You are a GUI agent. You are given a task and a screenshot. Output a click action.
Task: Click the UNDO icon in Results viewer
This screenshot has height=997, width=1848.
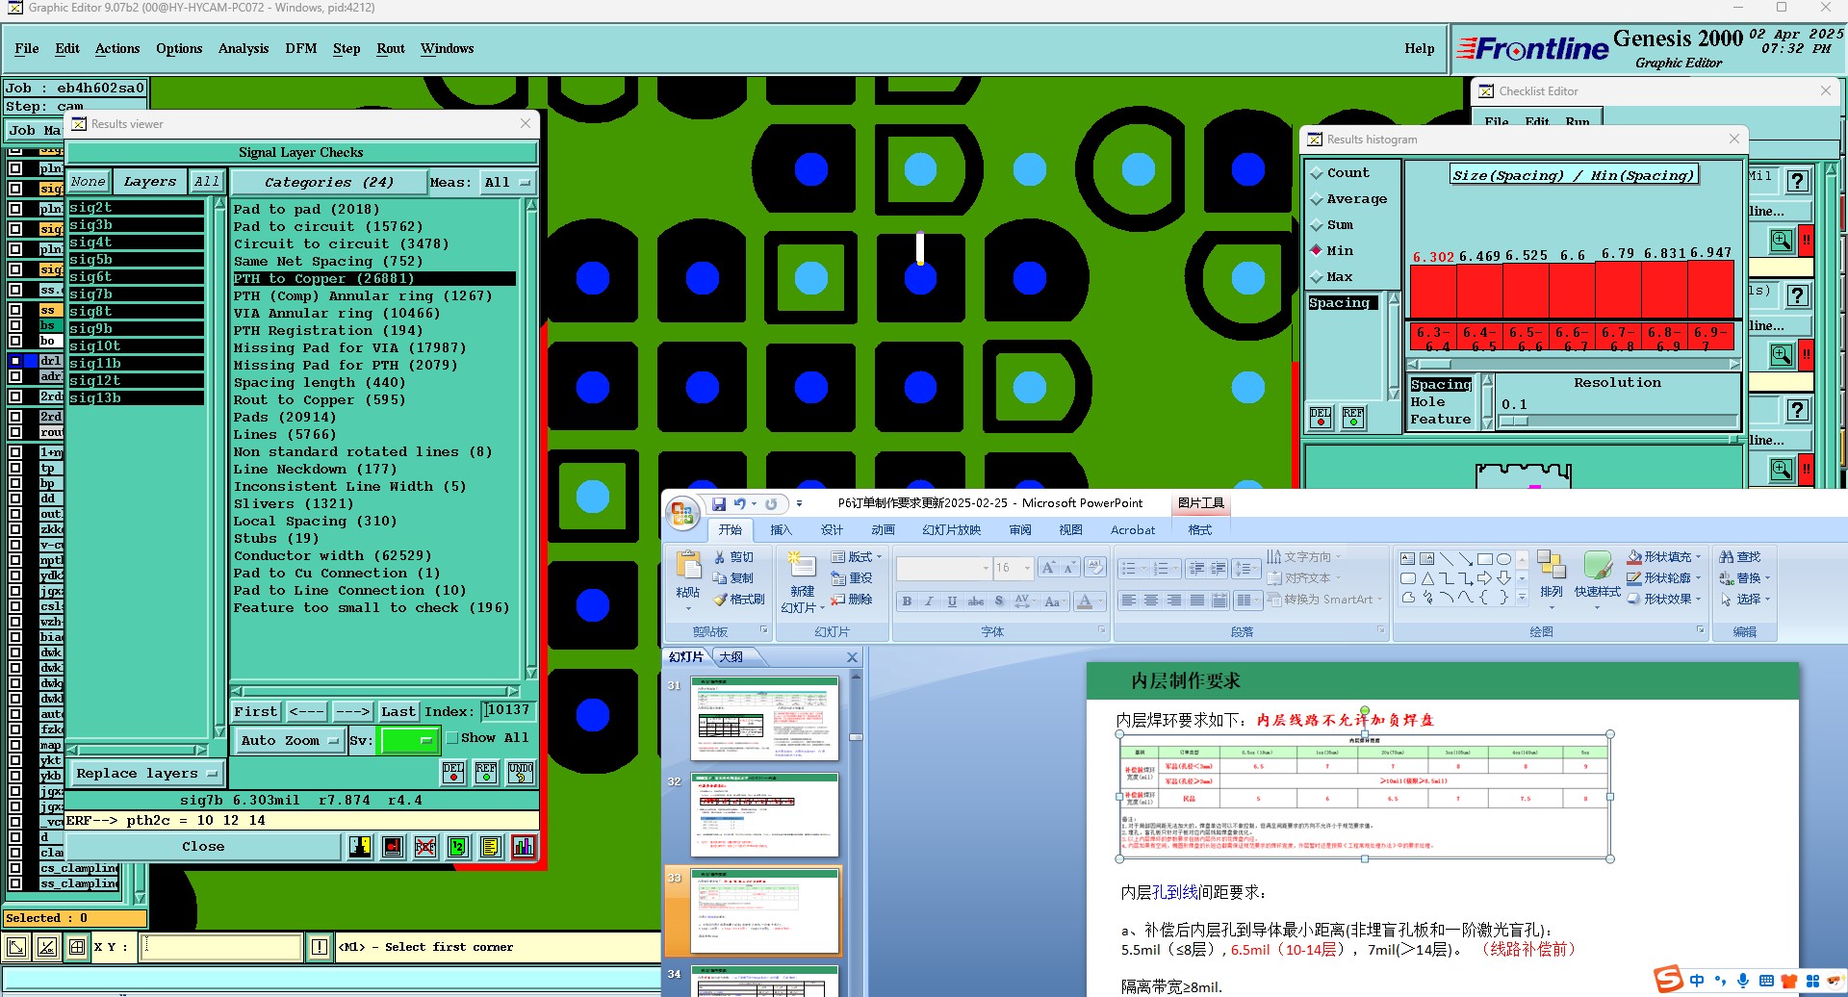(x=521, y=773)
